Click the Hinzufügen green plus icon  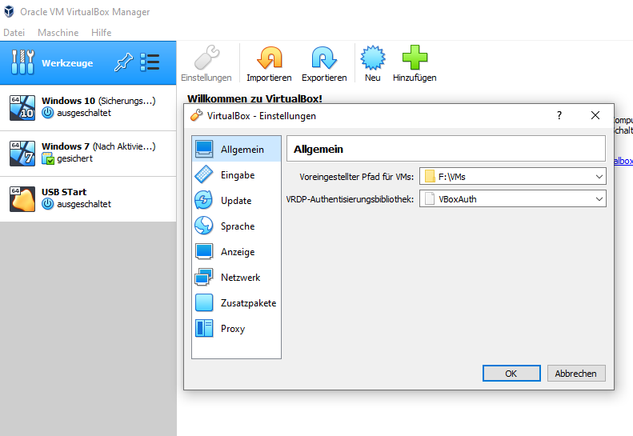415,58
